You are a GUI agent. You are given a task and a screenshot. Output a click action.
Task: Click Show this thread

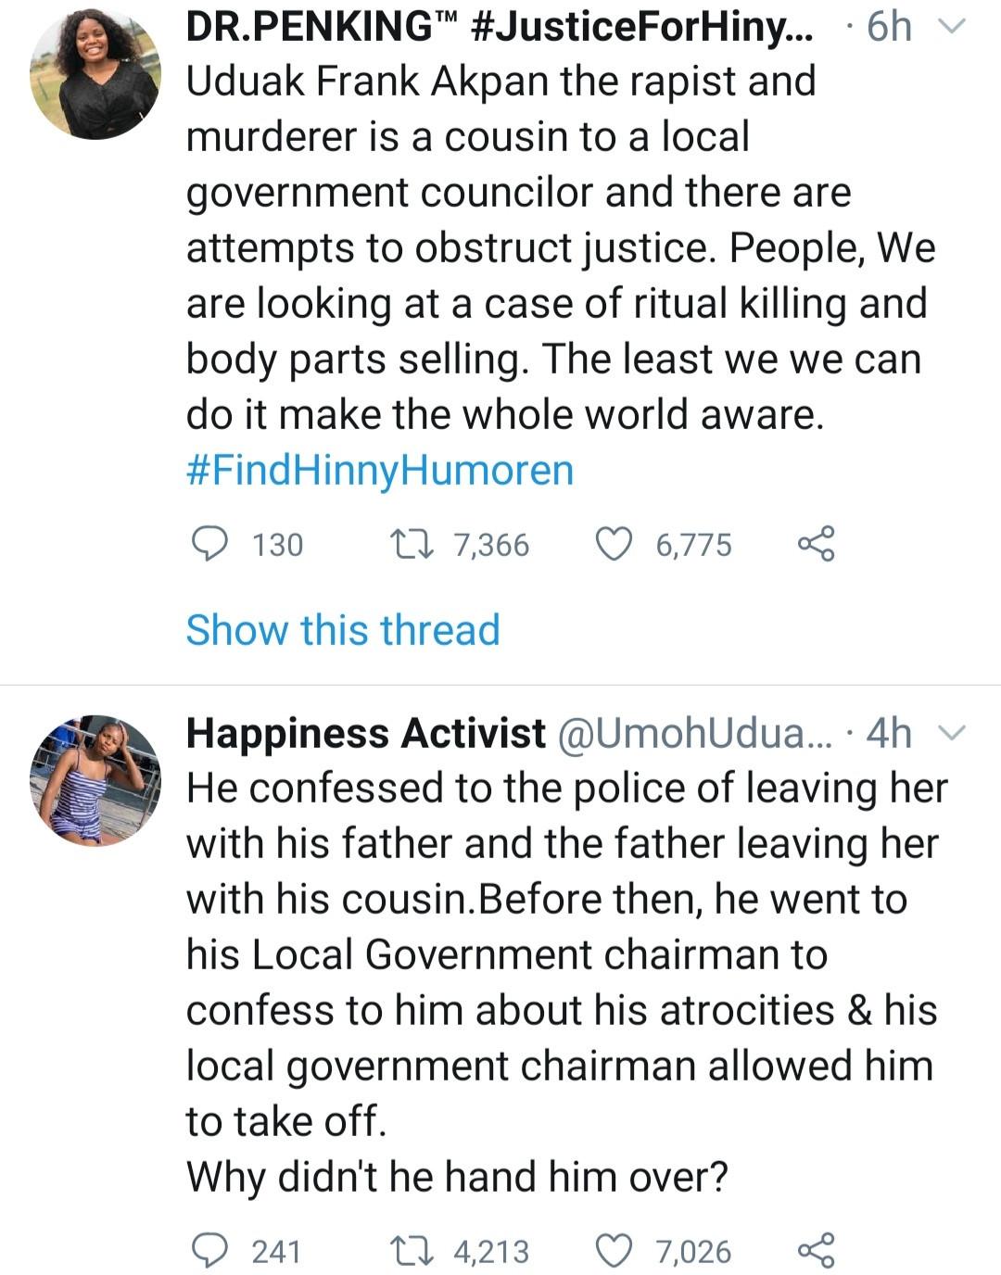(343, 630)
